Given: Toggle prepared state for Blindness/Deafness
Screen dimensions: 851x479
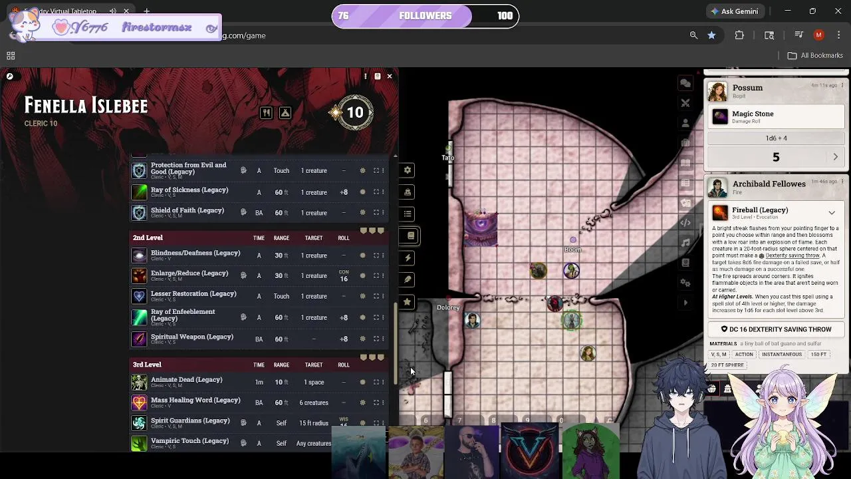Looking at the screenshot, I should click(362, 255).
